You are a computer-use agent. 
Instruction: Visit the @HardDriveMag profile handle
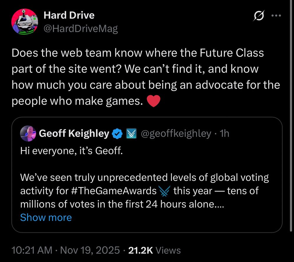[x=81, y=28]
